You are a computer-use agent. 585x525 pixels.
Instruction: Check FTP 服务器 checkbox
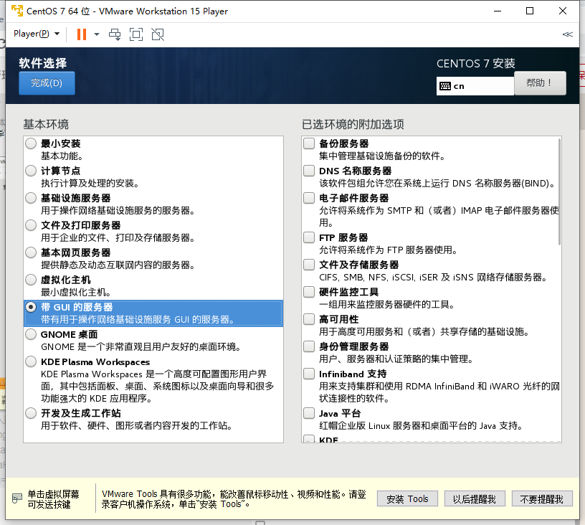pos(309,237)
